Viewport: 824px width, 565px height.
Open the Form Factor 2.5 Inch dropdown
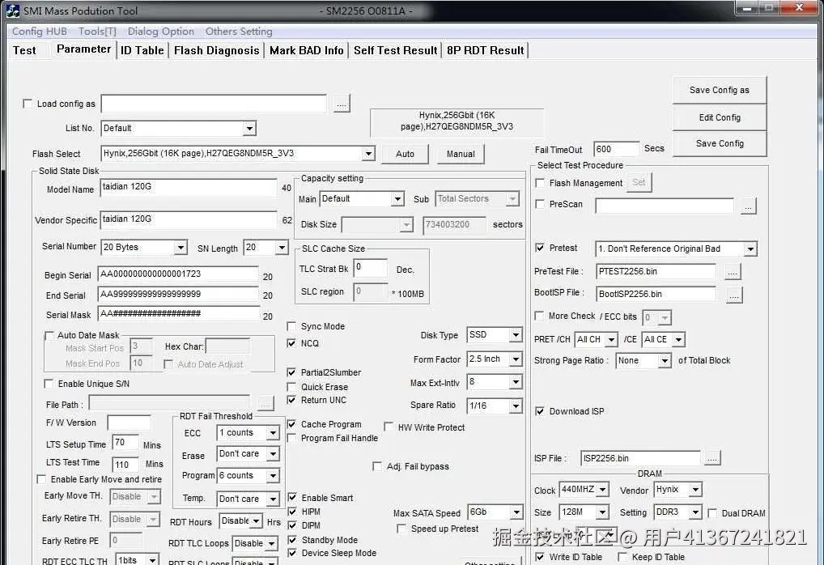pos(494,359)
